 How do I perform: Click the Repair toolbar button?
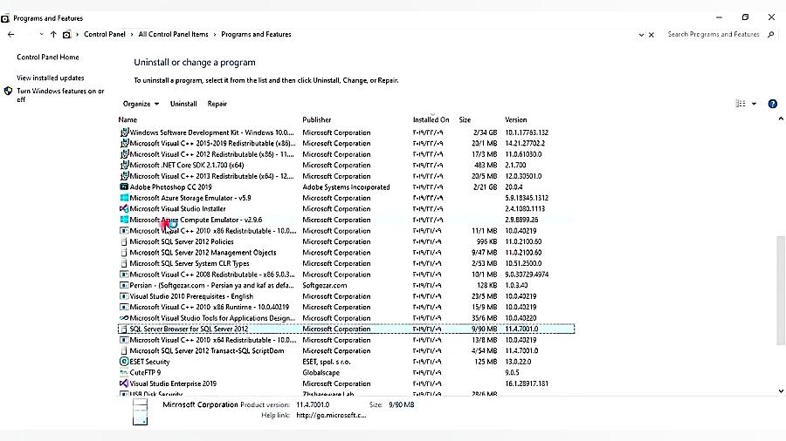pyautogui.click(x=217, y=104)
